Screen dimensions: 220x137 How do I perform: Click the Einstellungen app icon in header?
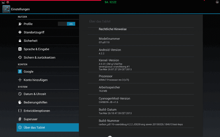click(x=6, y=9)
